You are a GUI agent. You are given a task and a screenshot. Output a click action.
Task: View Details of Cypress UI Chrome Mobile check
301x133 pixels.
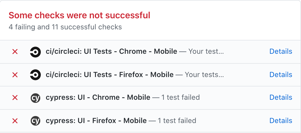point(281,98)
